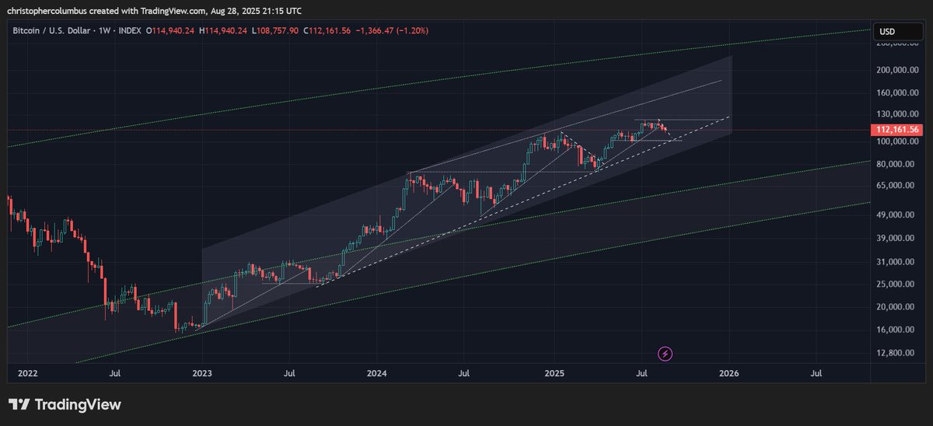Click the 65,000.00 price axis label
This screenshot has height=426, width=933.
point(896,186)
